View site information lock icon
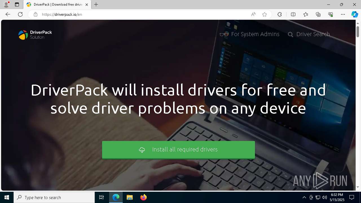Screen dimensions: 361x203 pos(35,14)
